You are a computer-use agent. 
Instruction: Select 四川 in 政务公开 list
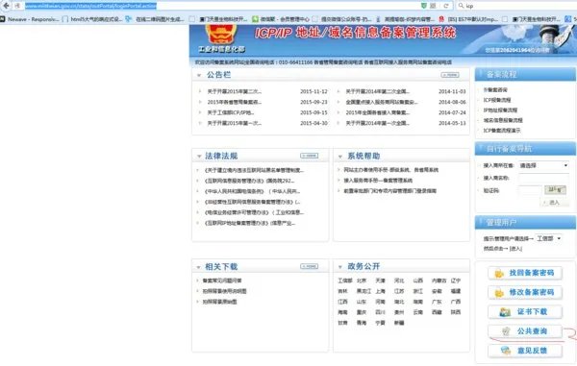380,313
